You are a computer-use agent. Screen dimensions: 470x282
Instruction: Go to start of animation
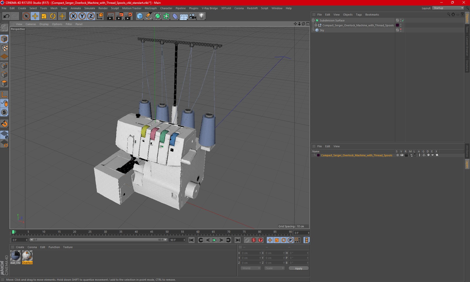point(192,240)
